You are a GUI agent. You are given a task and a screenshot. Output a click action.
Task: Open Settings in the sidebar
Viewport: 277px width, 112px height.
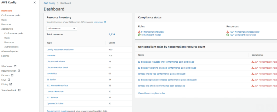click(x=5, y=56)
